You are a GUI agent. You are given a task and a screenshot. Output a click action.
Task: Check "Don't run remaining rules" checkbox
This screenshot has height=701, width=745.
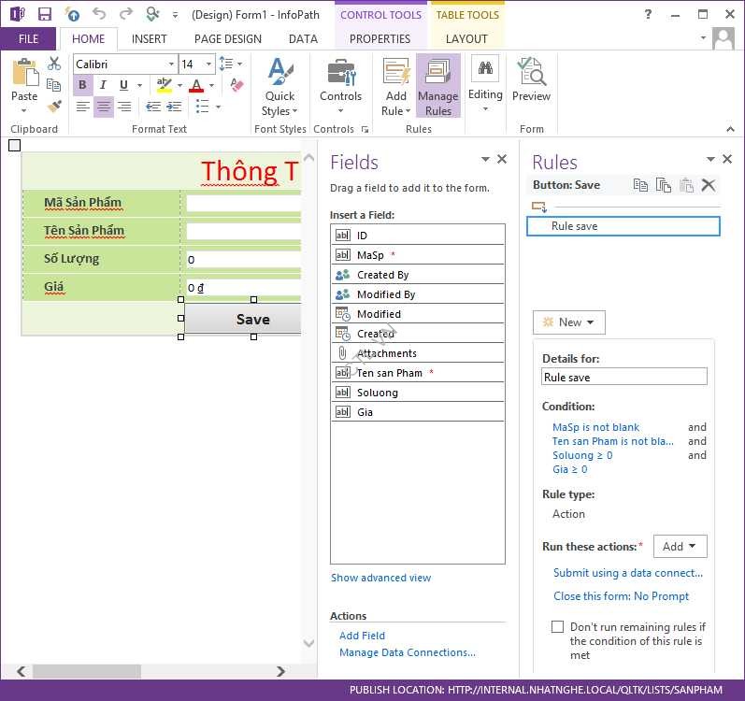point(558,627)
